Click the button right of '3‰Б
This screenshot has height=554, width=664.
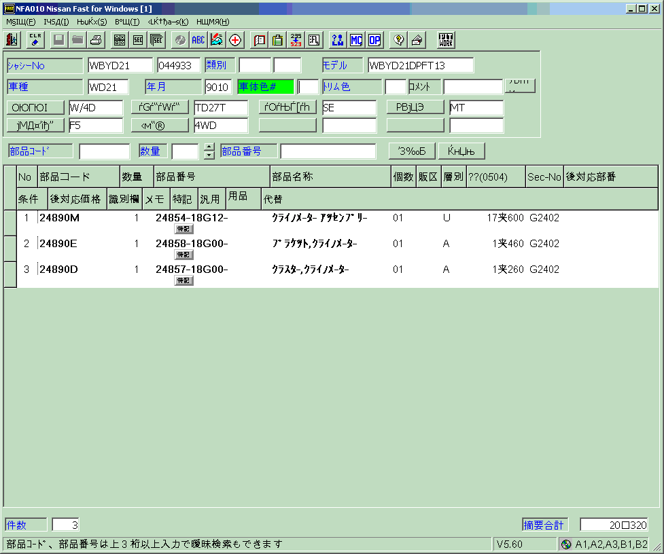pyautogui.click(x=461, y=151)
